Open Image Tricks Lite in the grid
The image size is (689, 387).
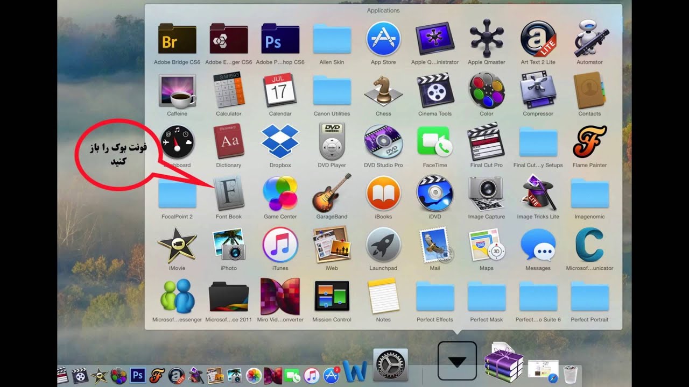(x=538, y=193)
